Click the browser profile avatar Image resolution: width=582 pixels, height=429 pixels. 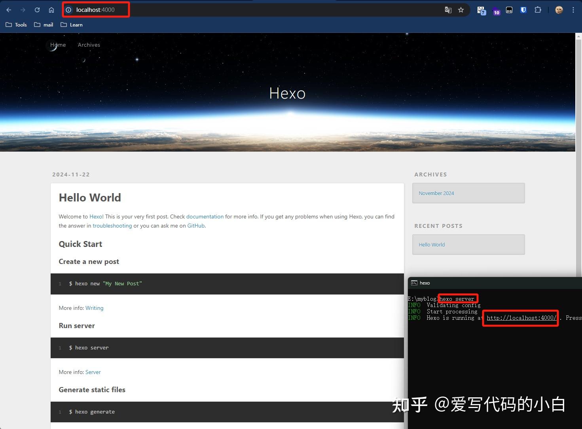(x=559, y=9)
